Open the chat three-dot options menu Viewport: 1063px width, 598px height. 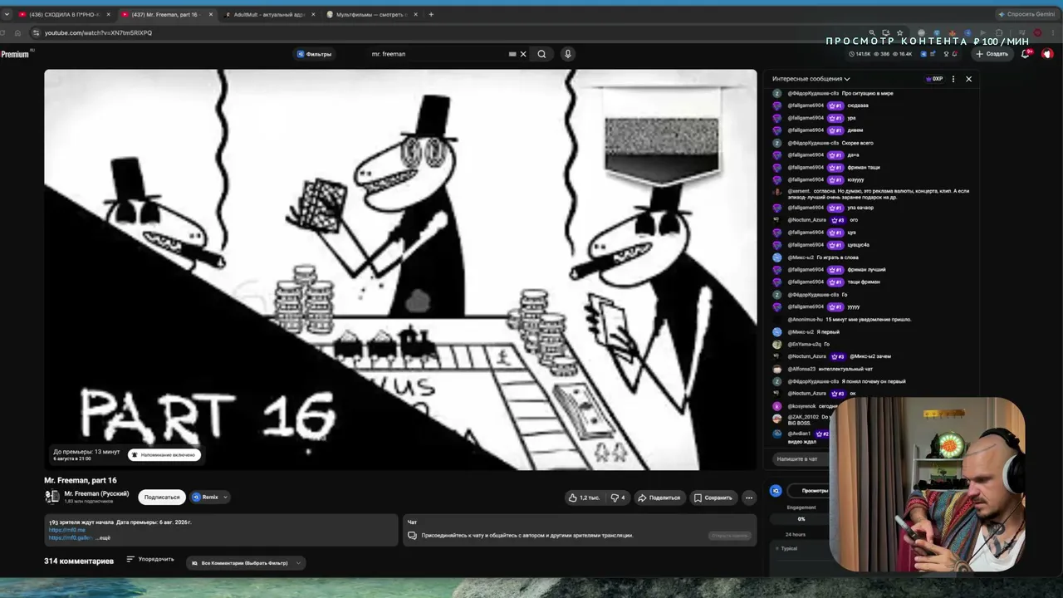[953, 79]
